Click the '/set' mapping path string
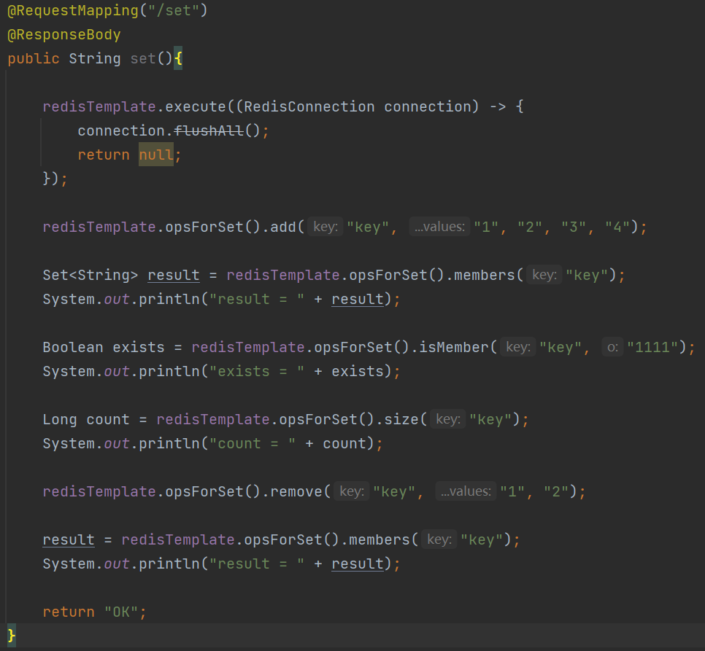705x651 pixels. 174,10
